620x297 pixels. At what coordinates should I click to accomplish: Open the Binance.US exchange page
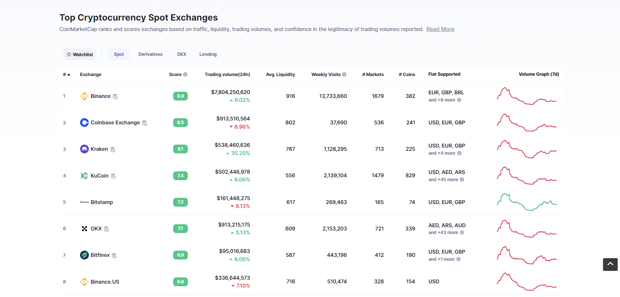105,282
